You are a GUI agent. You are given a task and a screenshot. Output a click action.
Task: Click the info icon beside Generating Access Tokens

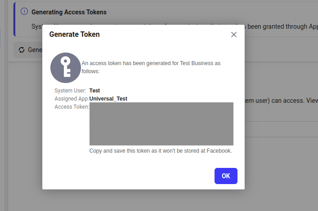point(24,12)
